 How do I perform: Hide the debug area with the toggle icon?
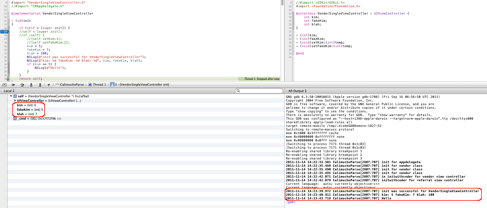(4, 84)
